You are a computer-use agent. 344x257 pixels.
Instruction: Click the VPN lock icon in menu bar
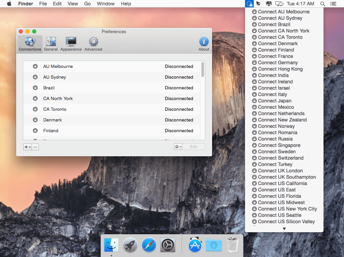coord(249,4)
